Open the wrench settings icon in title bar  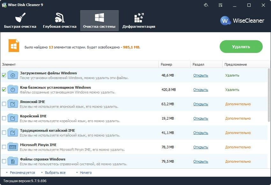coord(206,5)
